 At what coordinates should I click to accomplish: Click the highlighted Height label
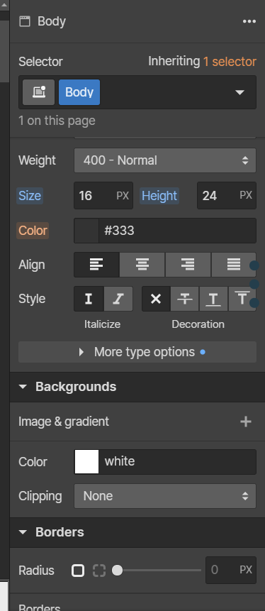159,196
